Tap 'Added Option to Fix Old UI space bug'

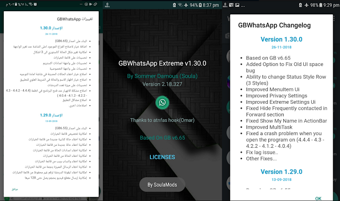tap(285, 68)
